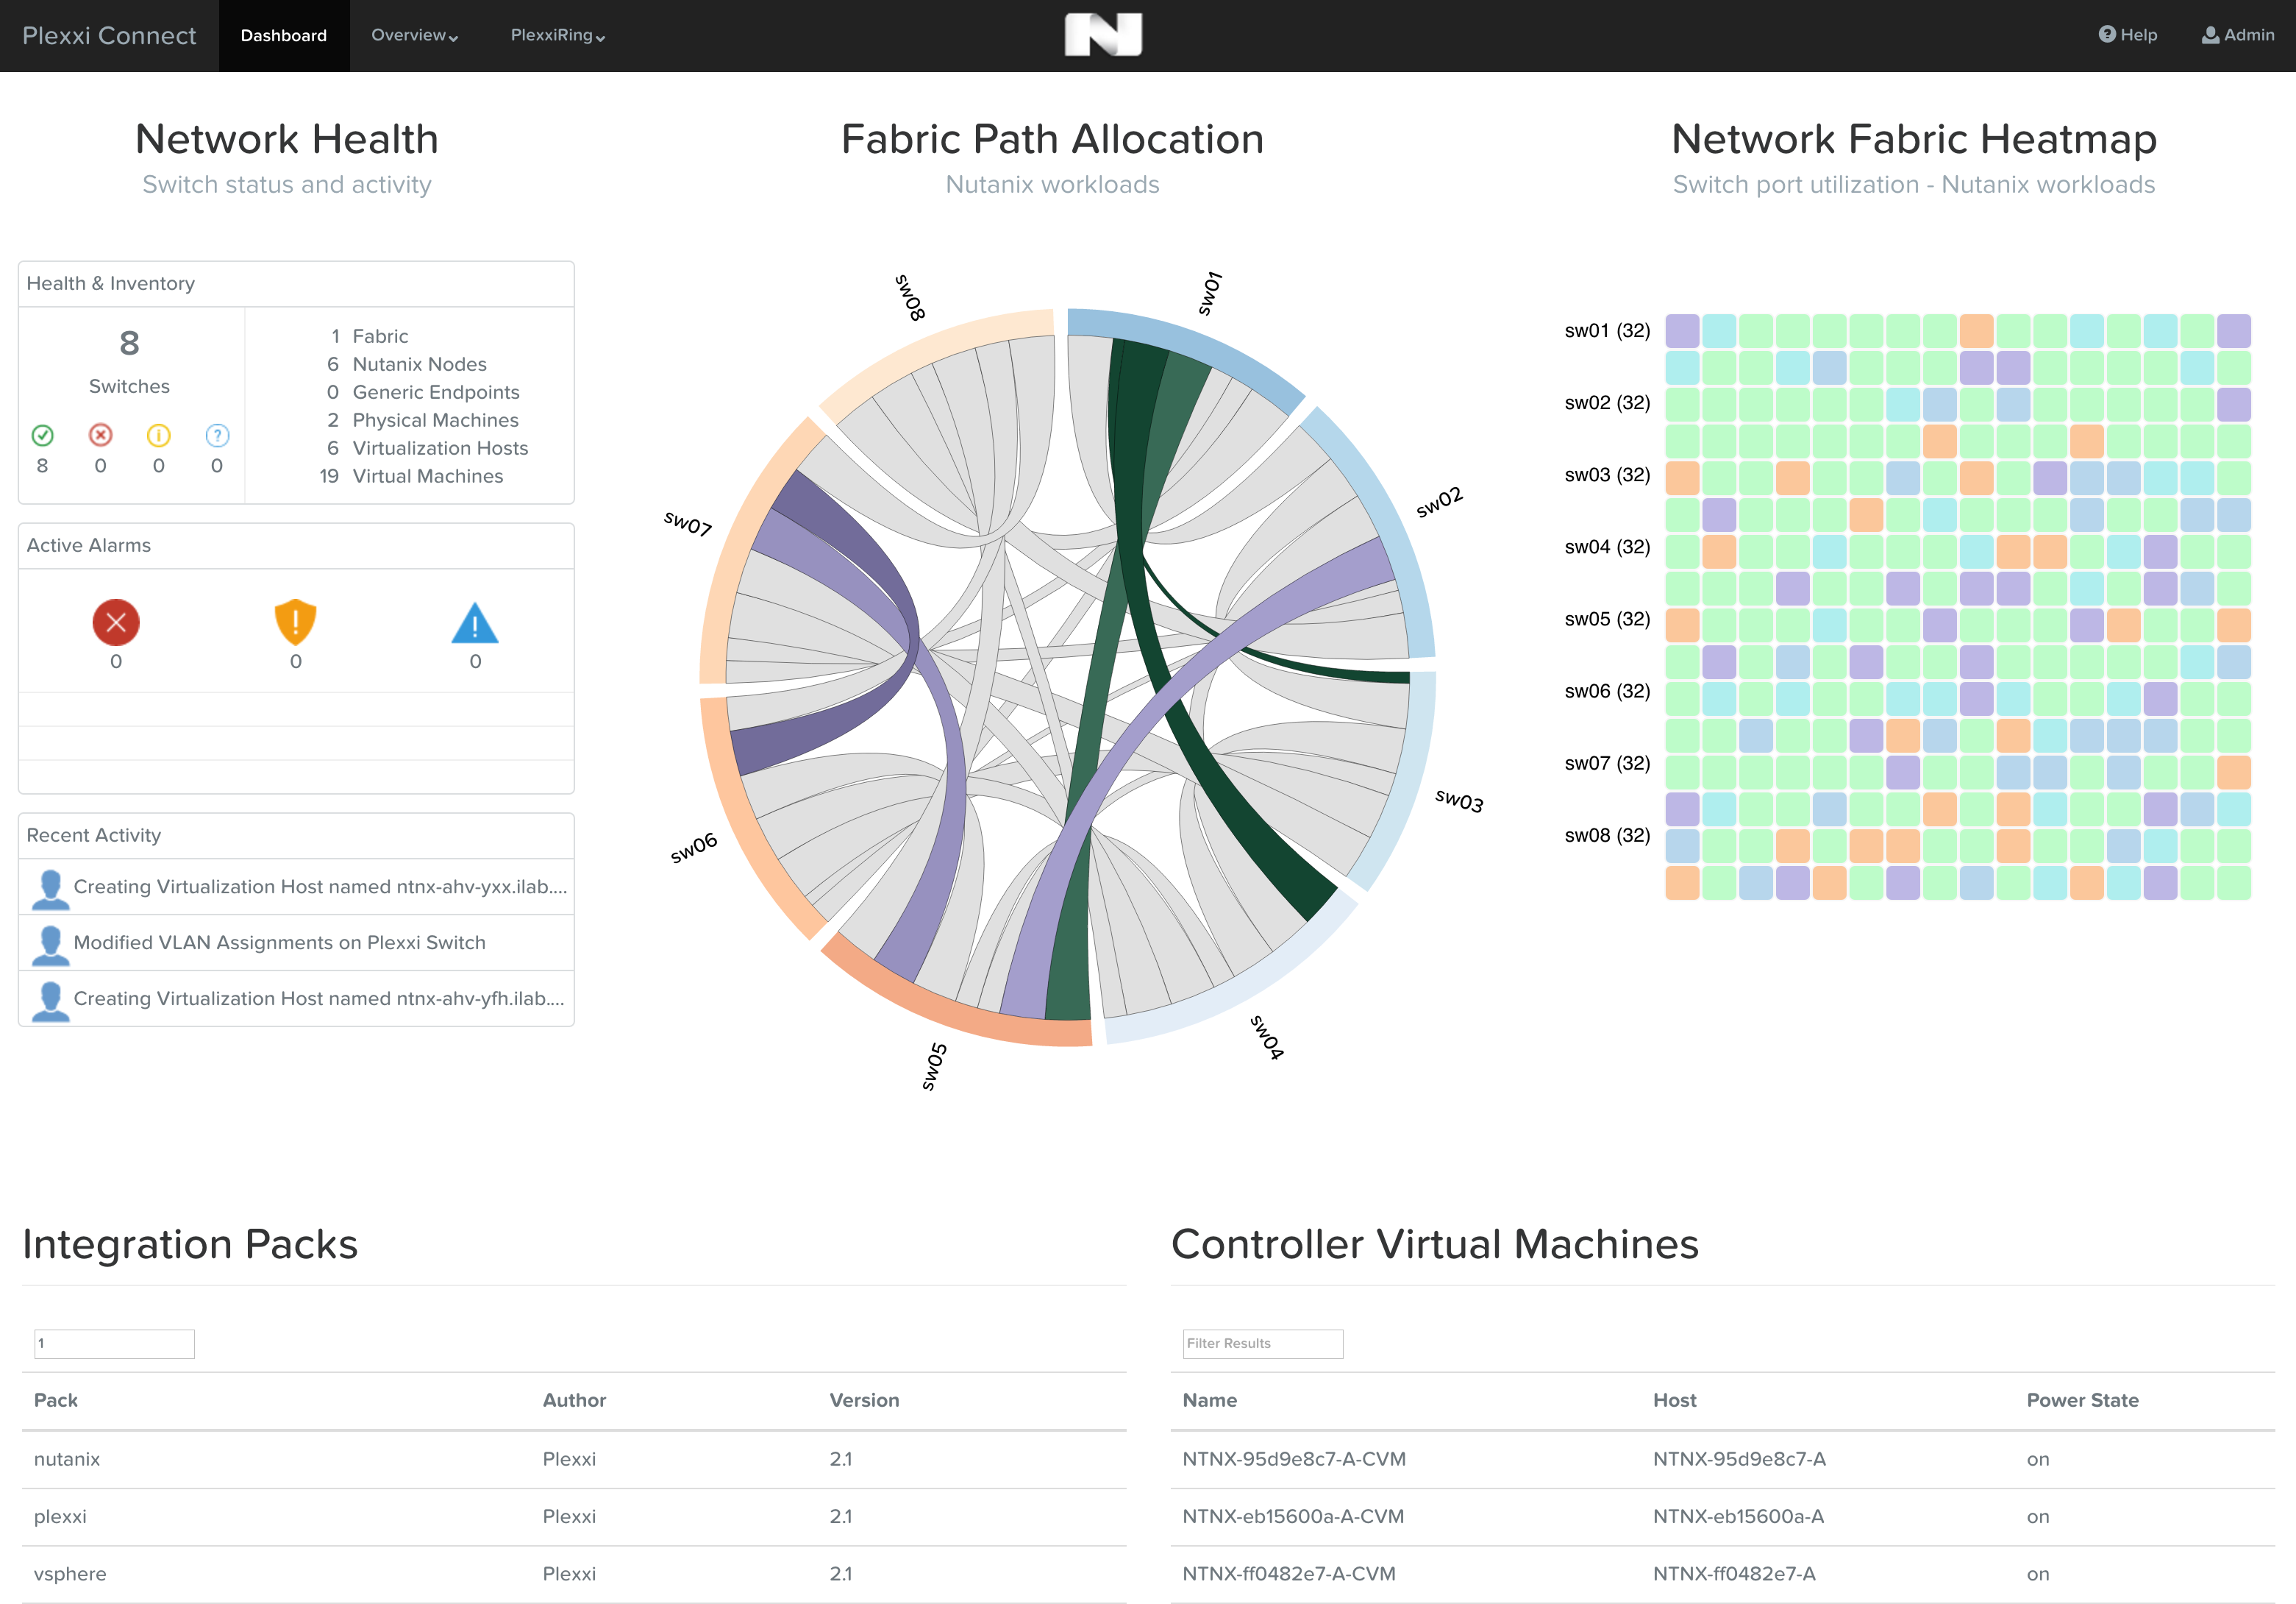Click the blue unknown switches question icon
2296x1604 pixels.
217,436
